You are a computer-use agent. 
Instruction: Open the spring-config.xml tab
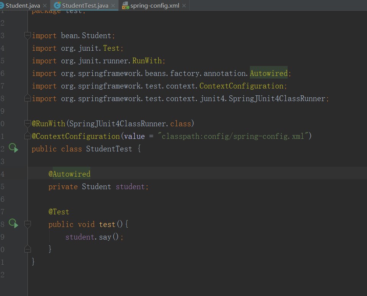click(x=155, y=5)
